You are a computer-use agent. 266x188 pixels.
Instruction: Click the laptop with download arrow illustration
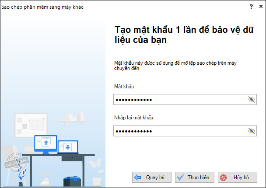[x=68, y=147]
